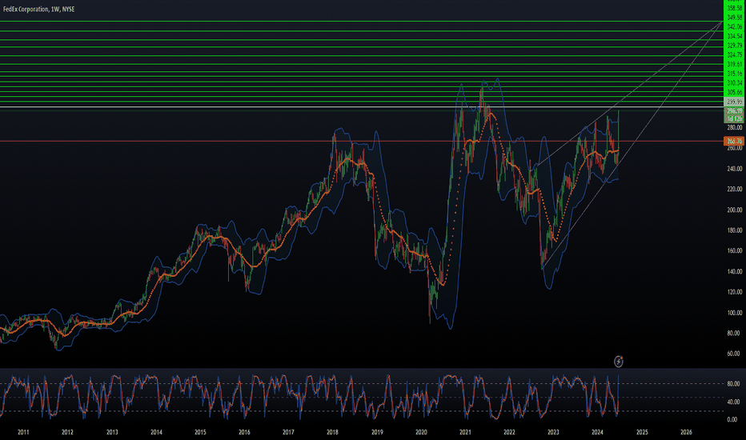Screen dimensions: 746x440
Task: Click the 200.00 price axis tick
Action: click(x=735, y=210)
